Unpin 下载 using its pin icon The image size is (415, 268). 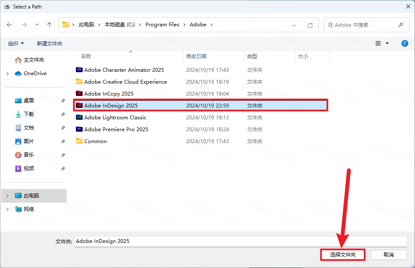point(63,114)
